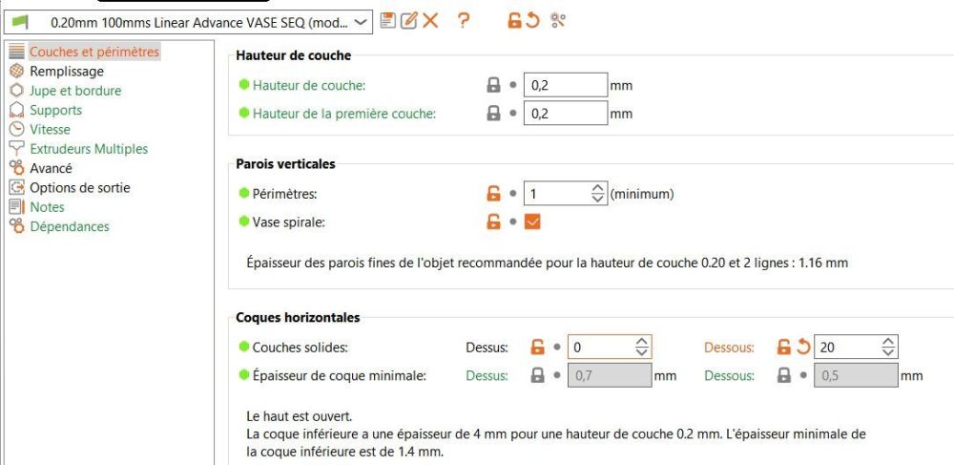954x465 pixels.
Task: Click the Hauteur de couche value field
Action: point(565,85)
